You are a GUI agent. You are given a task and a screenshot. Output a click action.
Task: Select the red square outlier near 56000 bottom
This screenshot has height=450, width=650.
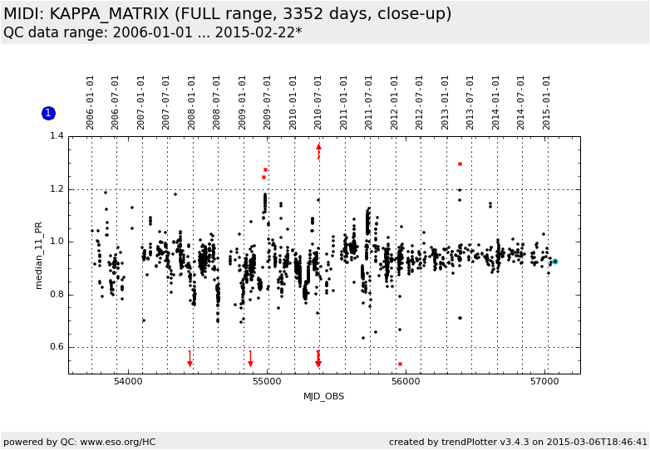400,364
